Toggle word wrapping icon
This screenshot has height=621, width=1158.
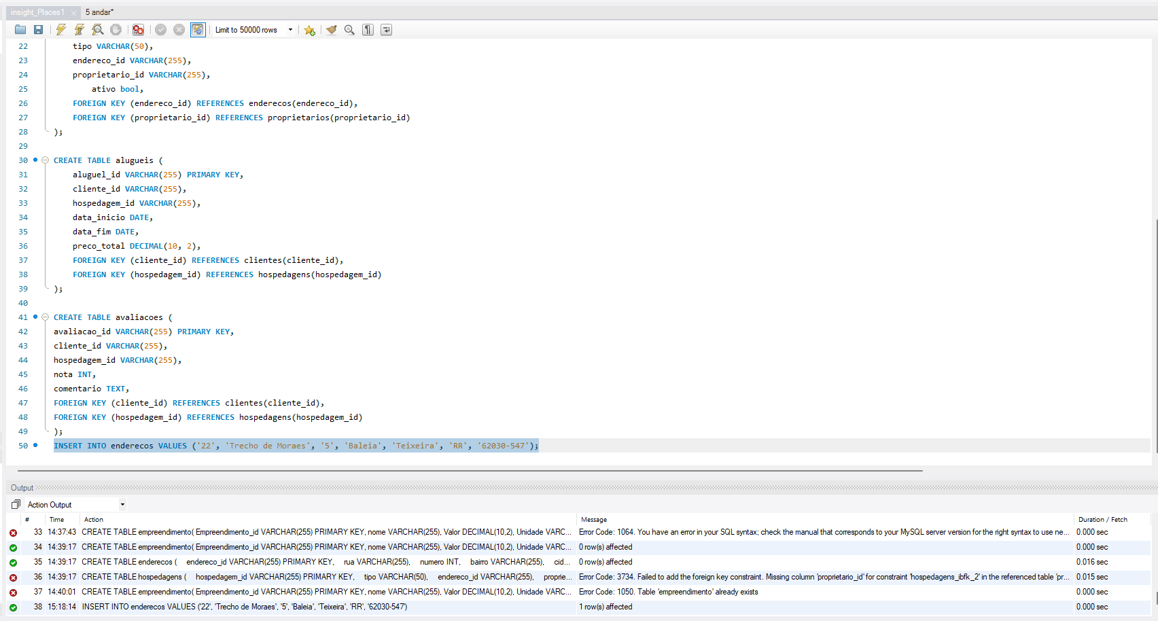pyautogui.click(x=387, y=30)
